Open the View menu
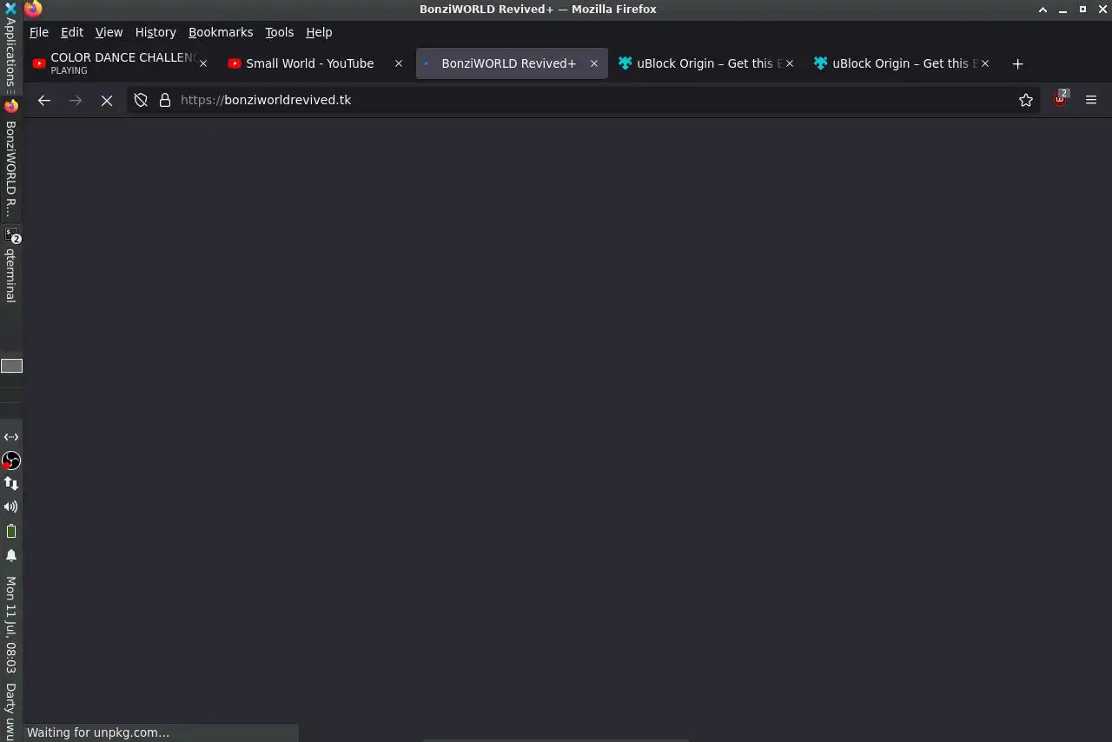1112x742 pixels. [109, 32]
